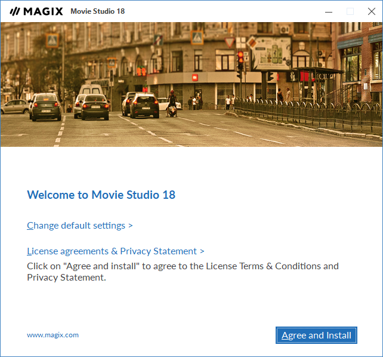Click the Agree and Install button
The image size is (383, 357).
[x=316, y=335]
